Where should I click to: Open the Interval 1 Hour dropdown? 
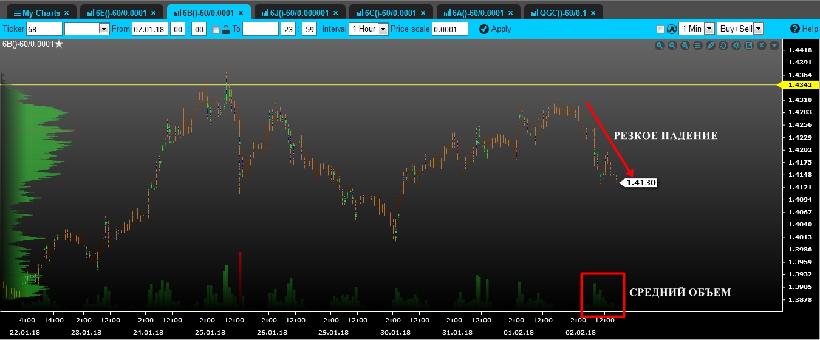368,29
